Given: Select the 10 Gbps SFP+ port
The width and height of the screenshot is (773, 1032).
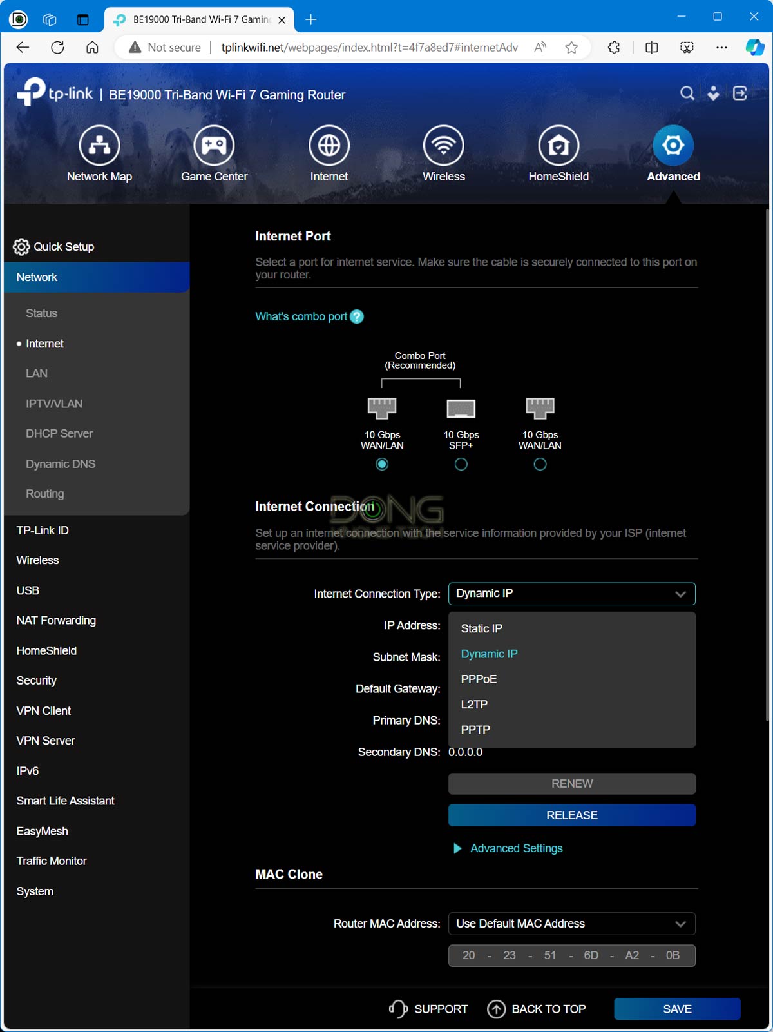Looking at the screenshot, I should (461, 464).
